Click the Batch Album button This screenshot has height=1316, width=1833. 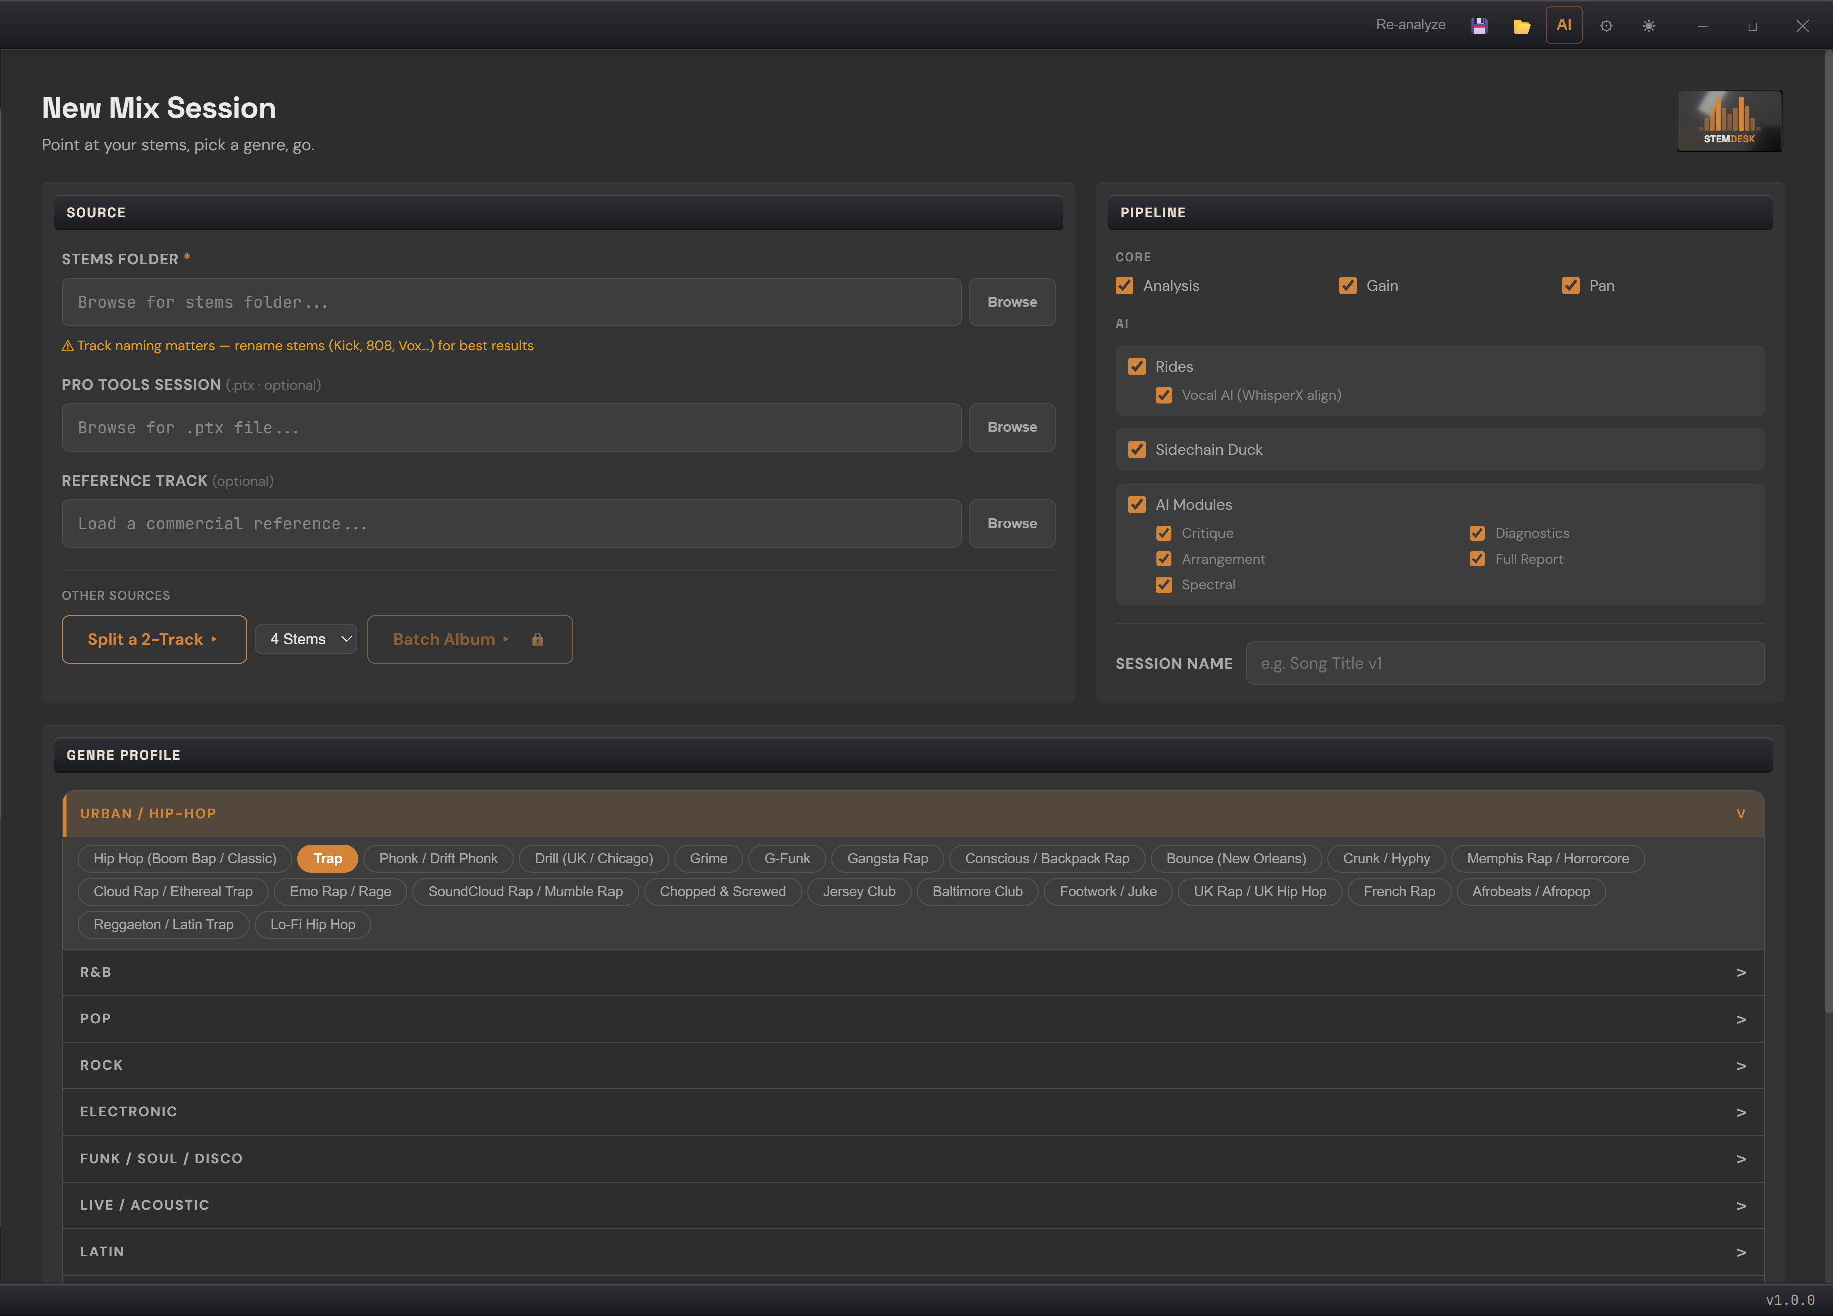click(469, 639)
